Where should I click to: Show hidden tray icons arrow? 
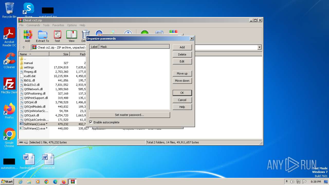pos(287,182)
